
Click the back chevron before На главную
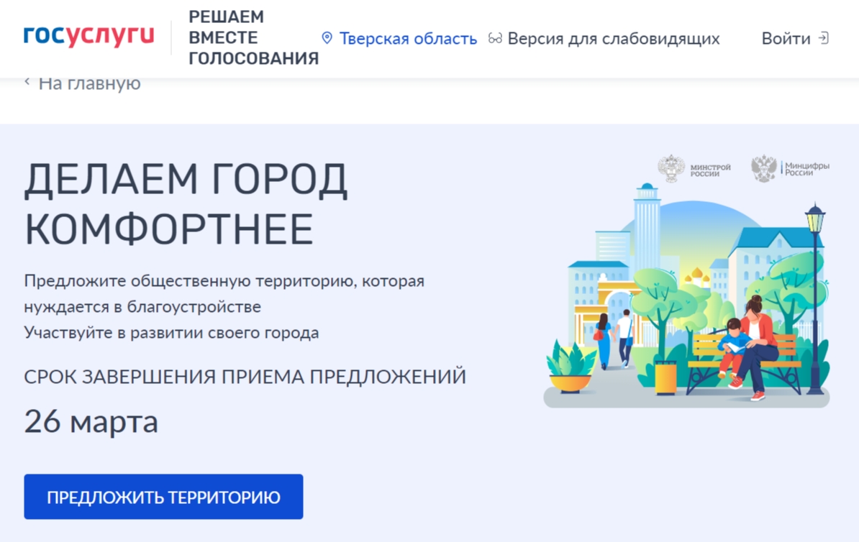(x=27, y=83)
